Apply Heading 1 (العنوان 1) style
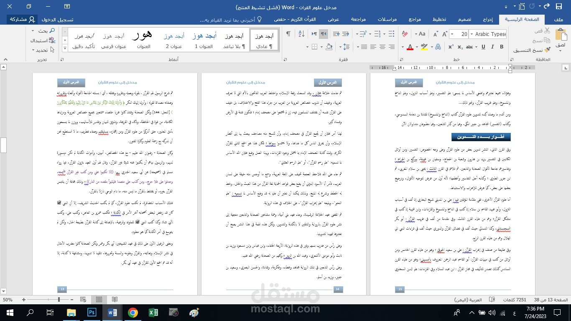The height and width of the screenshot is (321, 571). click(204, 40)
